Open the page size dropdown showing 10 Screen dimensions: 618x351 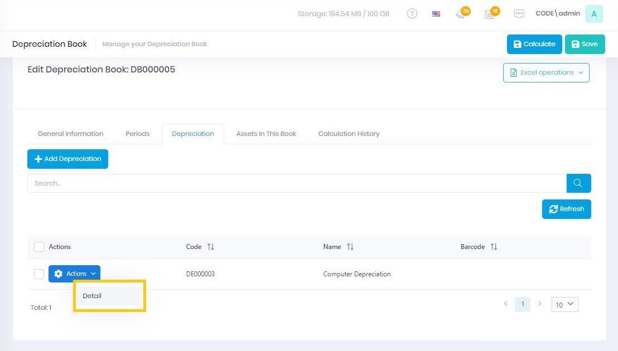[x=564, y=304]
